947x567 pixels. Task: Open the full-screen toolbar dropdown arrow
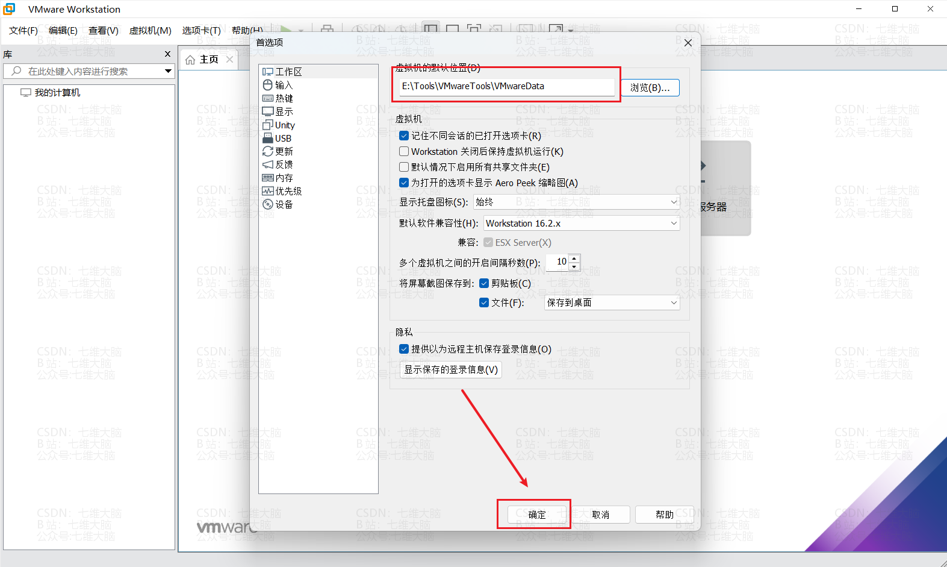[x=571, y=30]
